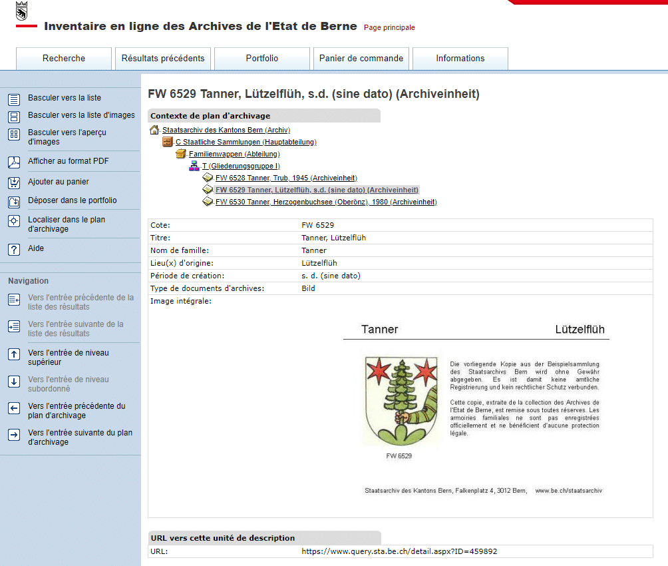This screenshot has height=566, width=668.
Task: Click the next result list entry icon
Action: tap(14, 326)
